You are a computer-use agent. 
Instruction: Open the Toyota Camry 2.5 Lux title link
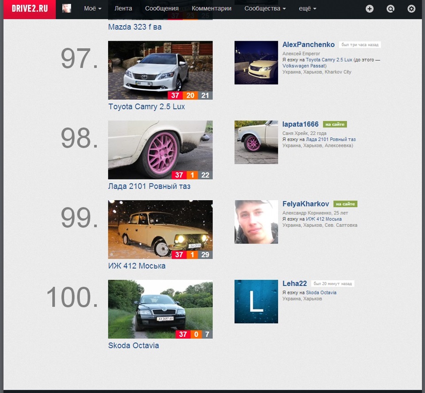point(147,107)
